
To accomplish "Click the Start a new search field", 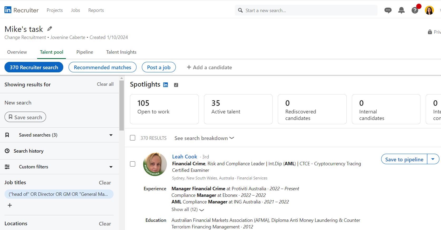I will coord(306,11).
